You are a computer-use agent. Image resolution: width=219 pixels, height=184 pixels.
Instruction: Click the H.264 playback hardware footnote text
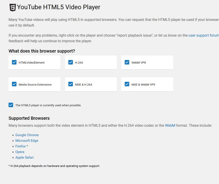pyautogui.click(x=54, y=166)
